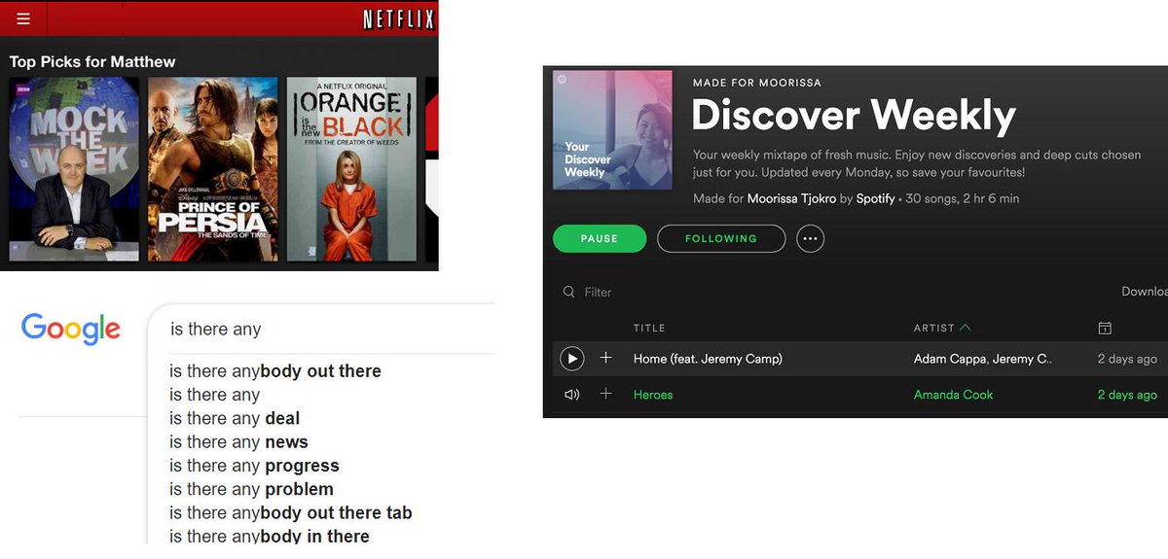Open artist Jeremy C. in the Home row
This screenshot has width=1168, height=559.
pos(1022,359)
